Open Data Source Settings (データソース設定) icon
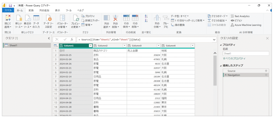Image resolution: width=275 pixels, height=119 pixels. [48, 18]
